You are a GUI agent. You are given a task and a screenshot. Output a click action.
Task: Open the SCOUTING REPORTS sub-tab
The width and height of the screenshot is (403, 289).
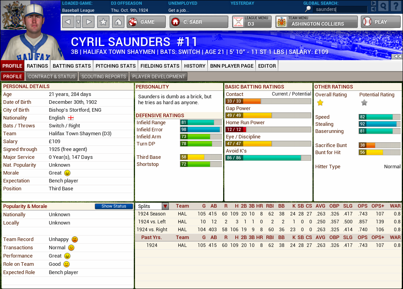pos(104,76)
